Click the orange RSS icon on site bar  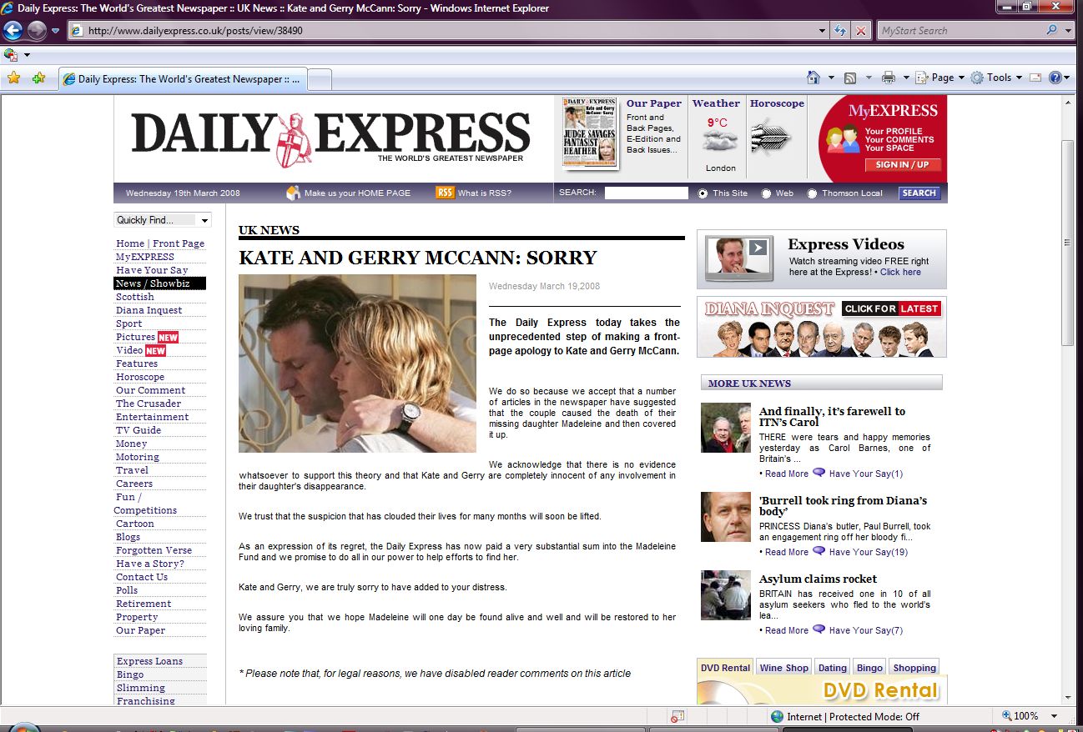coord(445,193)
